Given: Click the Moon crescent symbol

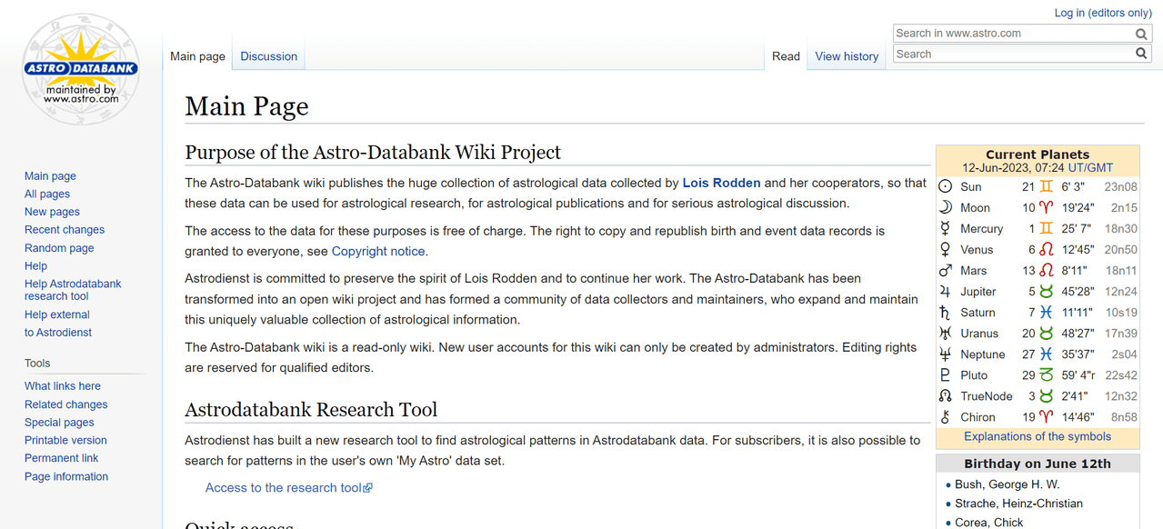Looking at the screenshot, I should (x=946, y=207).
